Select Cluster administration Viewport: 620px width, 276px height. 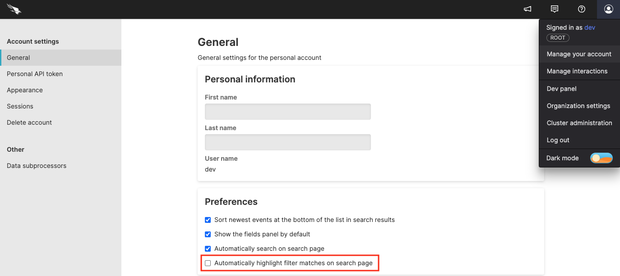tap(579, 123)
